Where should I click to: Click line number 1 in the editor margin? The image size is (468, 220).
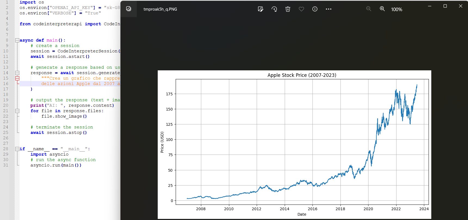tap(7, 2)
